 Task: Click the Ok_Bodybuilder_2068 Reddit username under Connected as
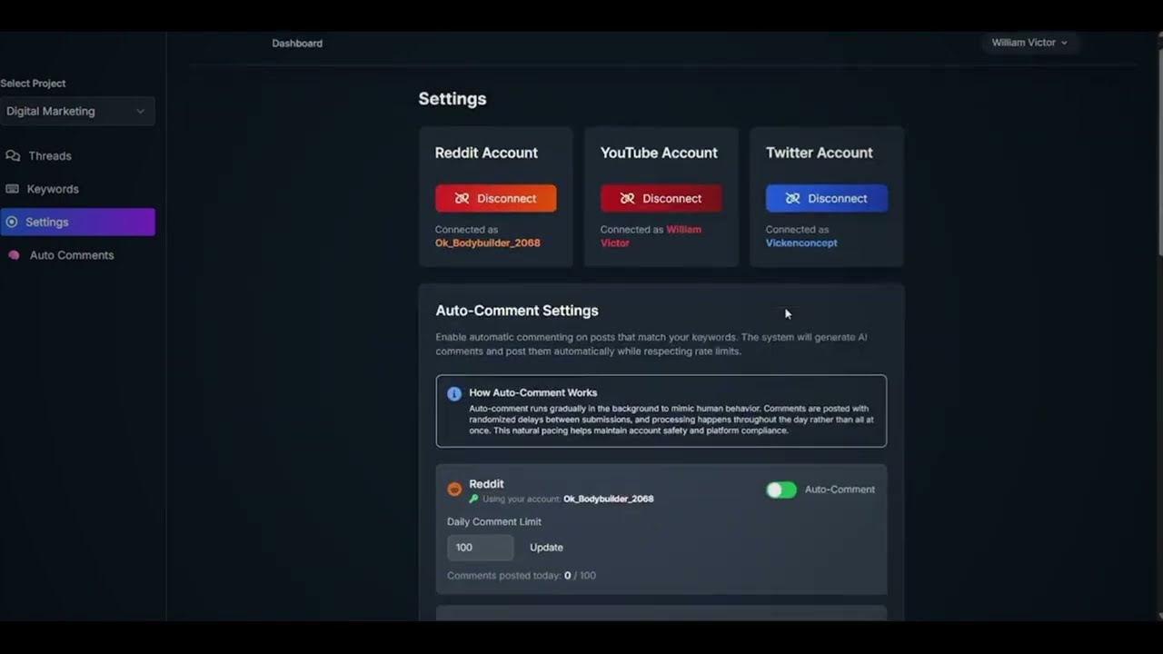point(487,243)
